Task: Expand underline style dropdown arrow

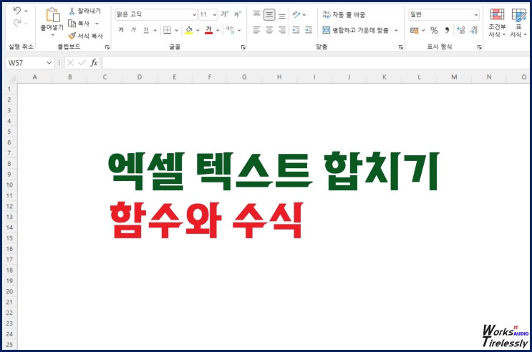Action: click(x=155, y=30)
